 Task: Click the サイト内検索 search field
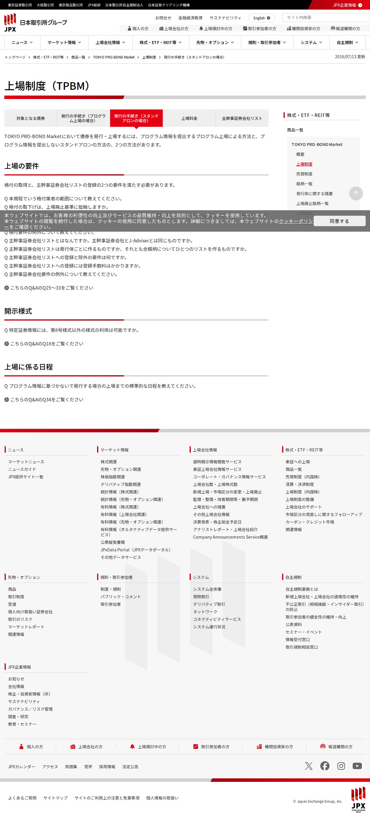click(326, 17)
